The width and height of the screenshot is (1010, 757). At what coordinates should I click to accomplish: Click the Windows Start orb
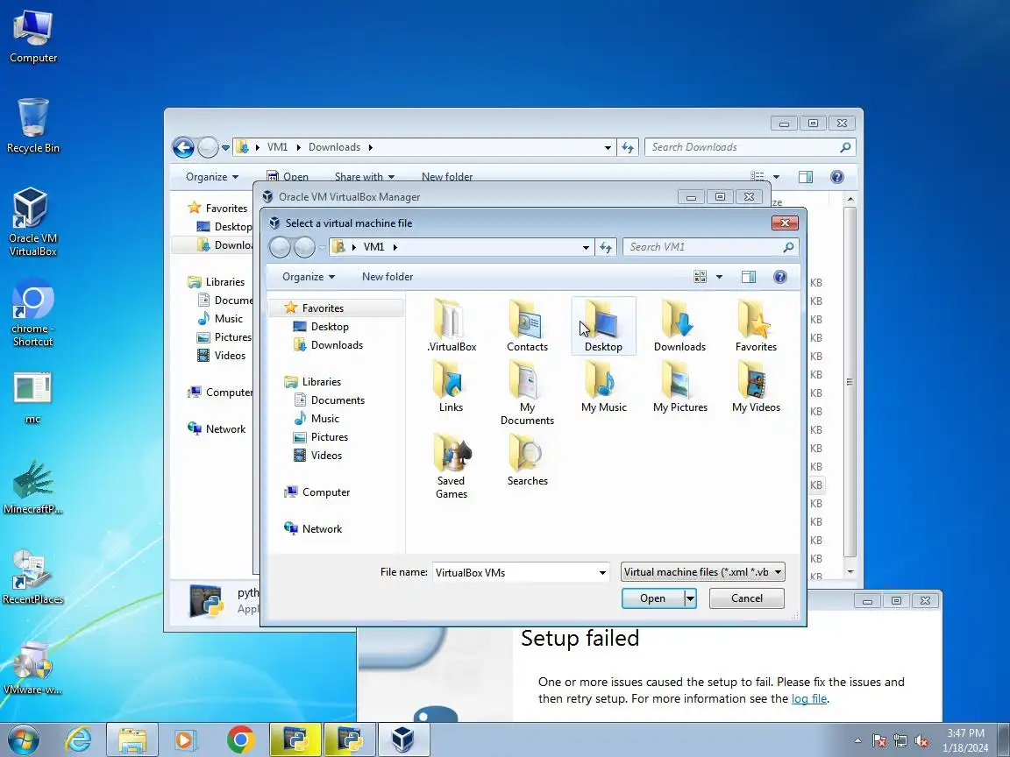coord(23,740)
